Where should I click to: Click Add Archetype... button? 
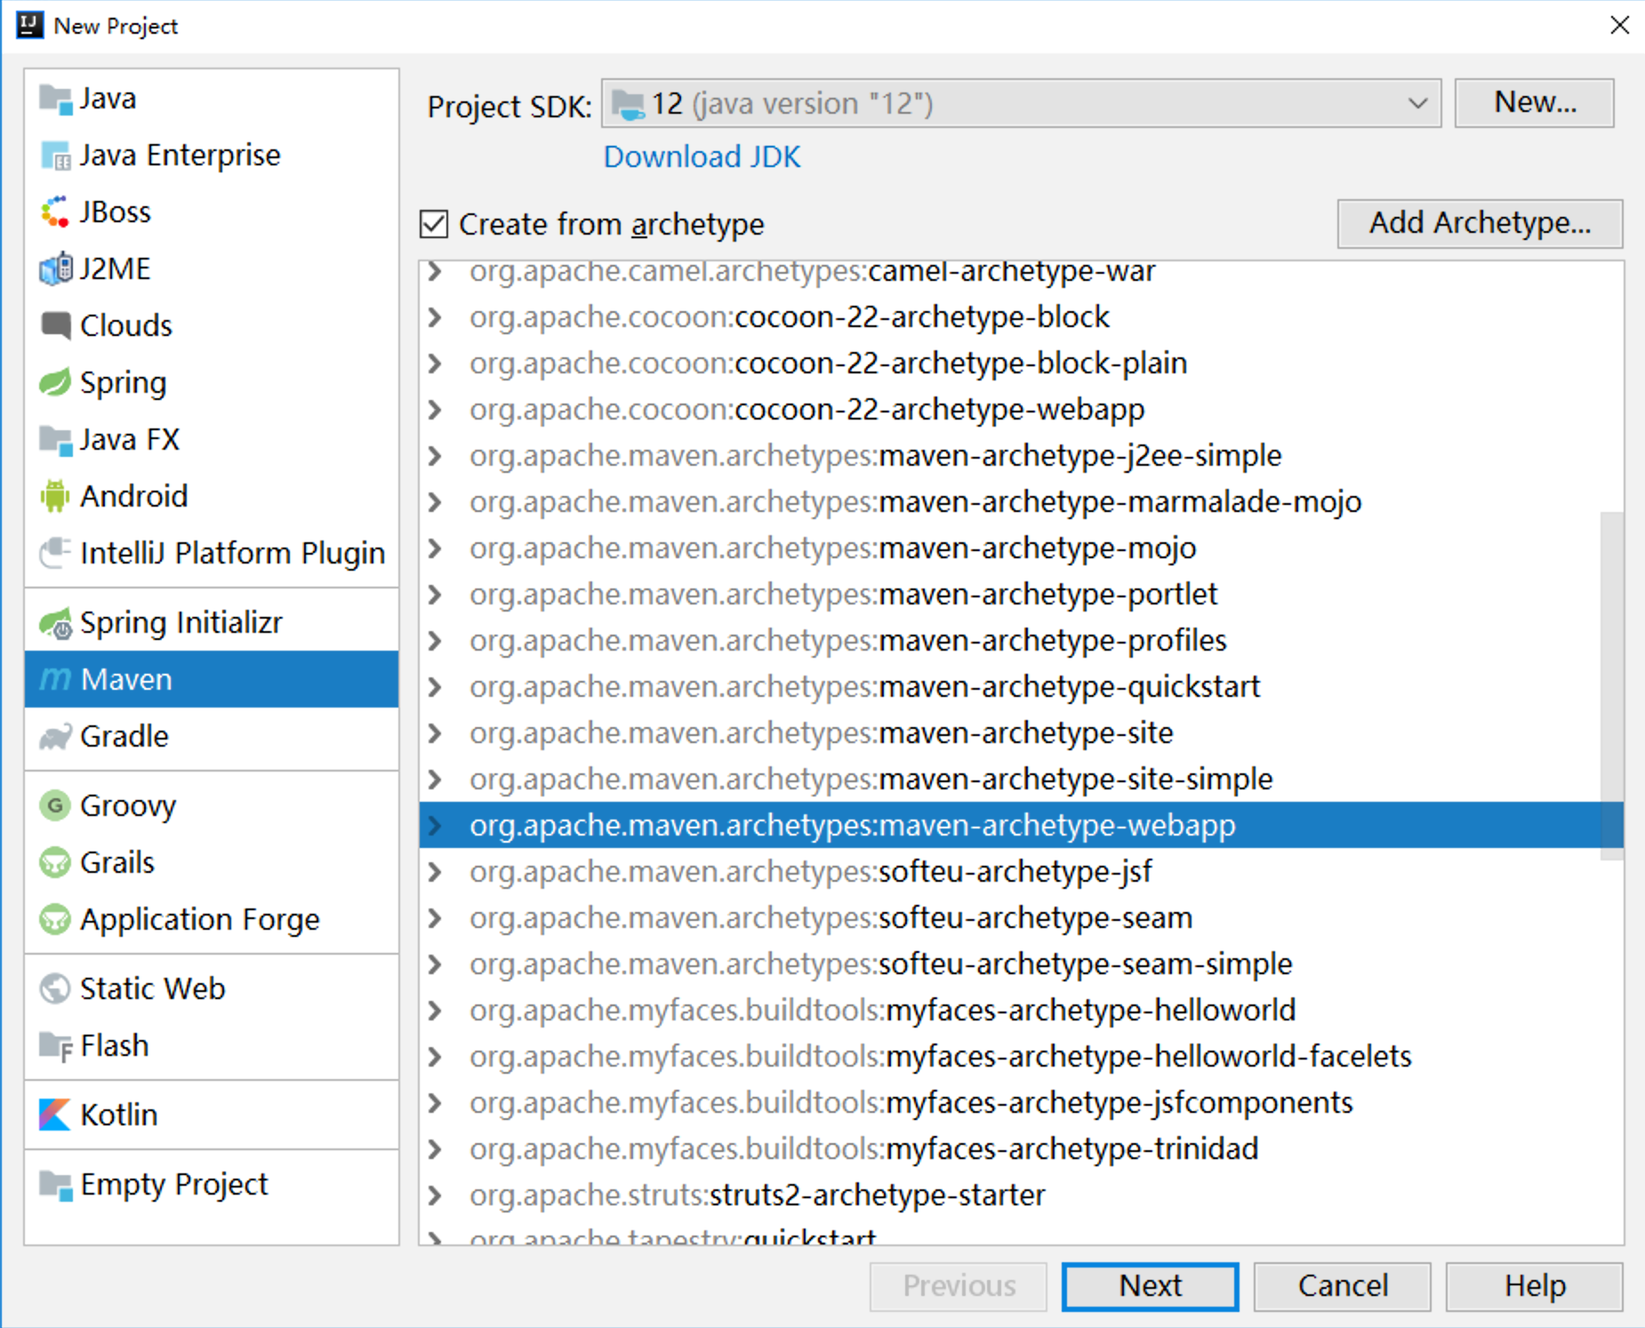coord(1480,223)
